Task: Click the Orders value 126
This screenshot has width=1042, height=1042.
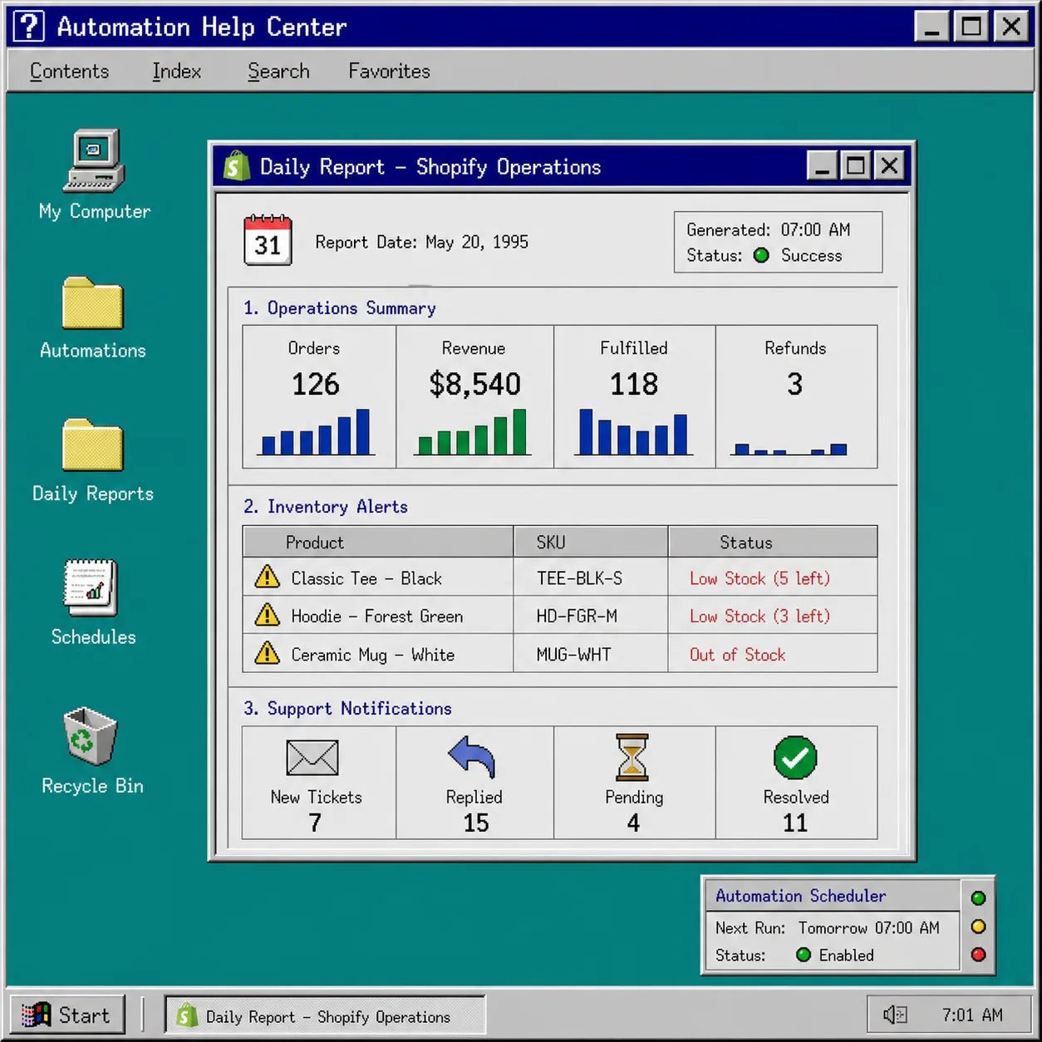Action: (x=316, y=384)
